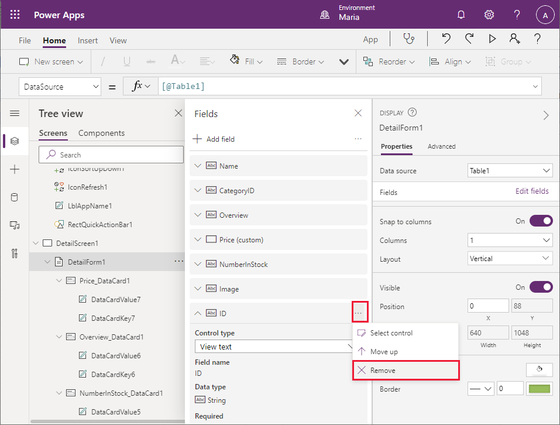Click the notifications bell icon

pyautogui.click(x=461, y=15)
